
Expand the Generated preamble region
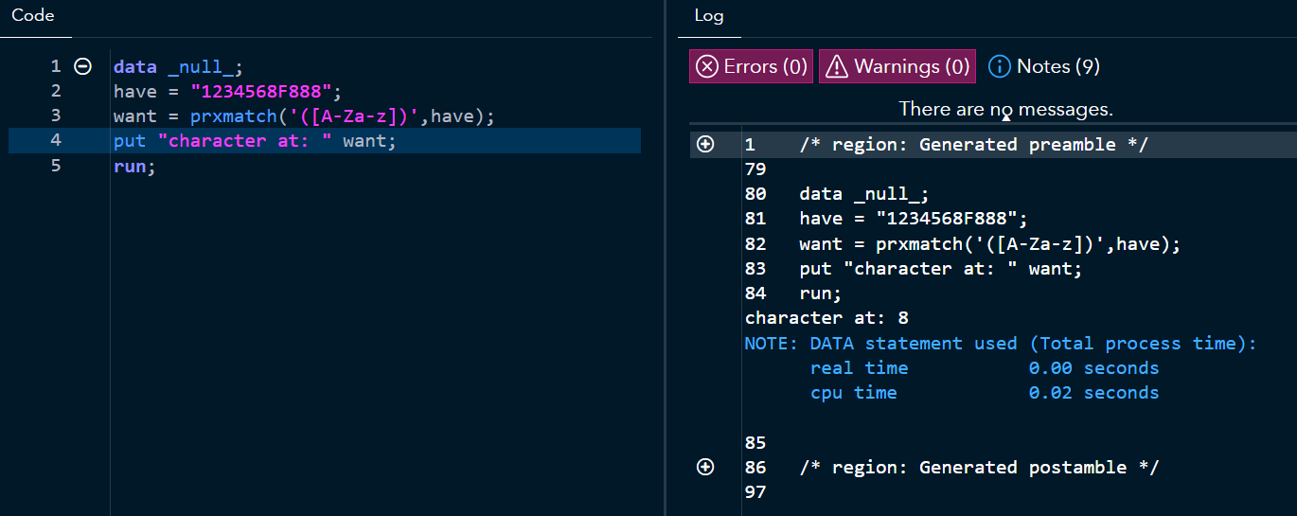705,144
